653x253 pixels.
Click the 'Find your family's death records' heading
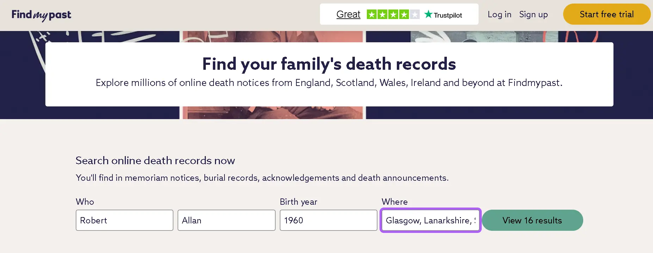coord(329,64)
